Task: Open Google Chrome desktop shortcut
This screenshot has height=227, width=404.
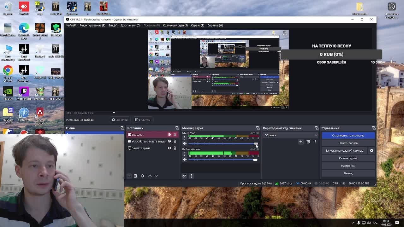Action: pyautogui.click(x=8, y=73)
